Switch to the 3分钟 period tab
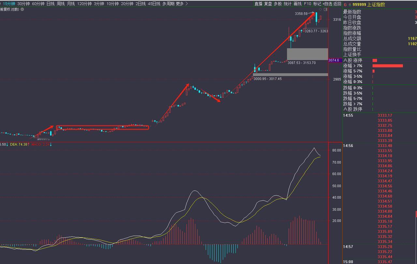Viewport: 417px width, 264px height. (x=99, y=4)
